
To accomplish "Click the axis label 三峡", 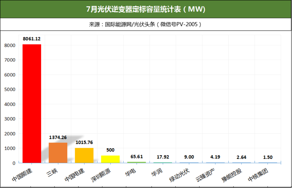I will (x=52, y=173).
